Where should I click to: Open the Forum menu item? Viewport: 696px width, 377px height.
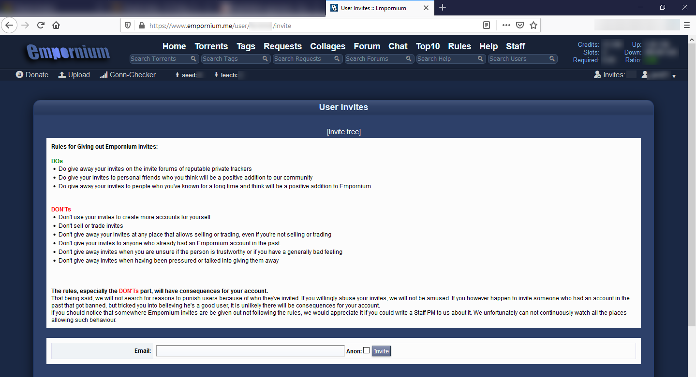pyautogui.click(x=367, y=46)
